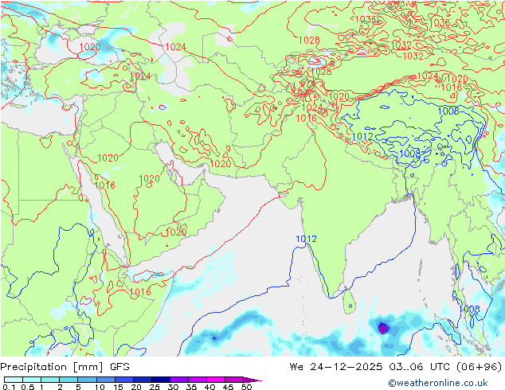The image size is (505, 390).
Task: Click legend value '25'
Action: click(x=155, y=387)
